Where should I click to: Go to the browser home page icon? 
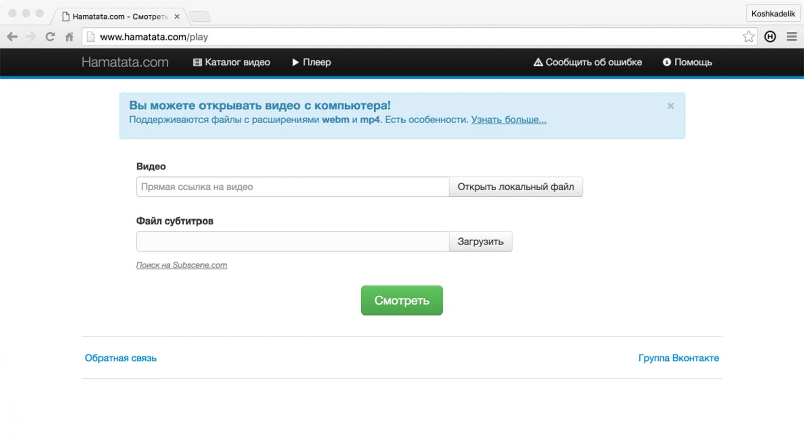[69, 37]
